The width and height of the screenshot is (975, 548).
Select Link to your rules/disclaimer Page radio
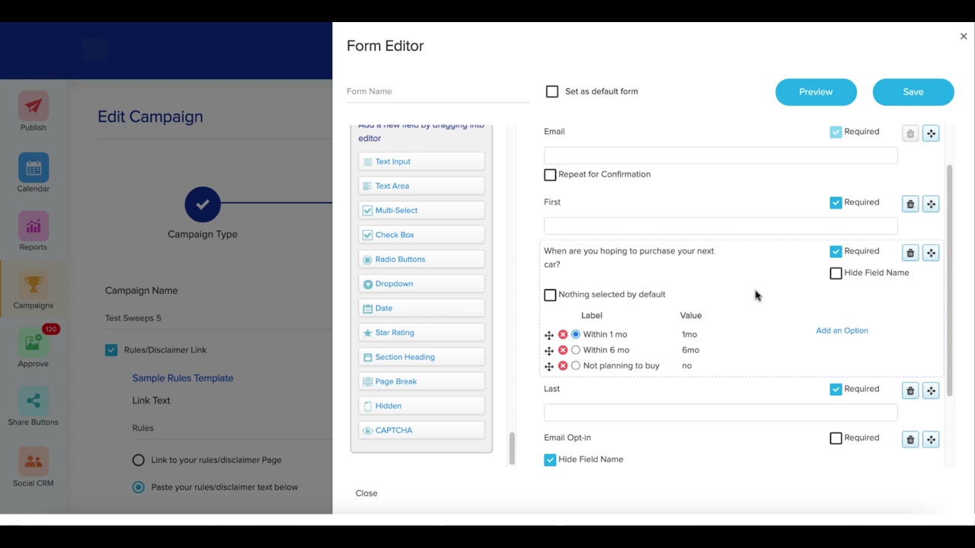point(138,460)
